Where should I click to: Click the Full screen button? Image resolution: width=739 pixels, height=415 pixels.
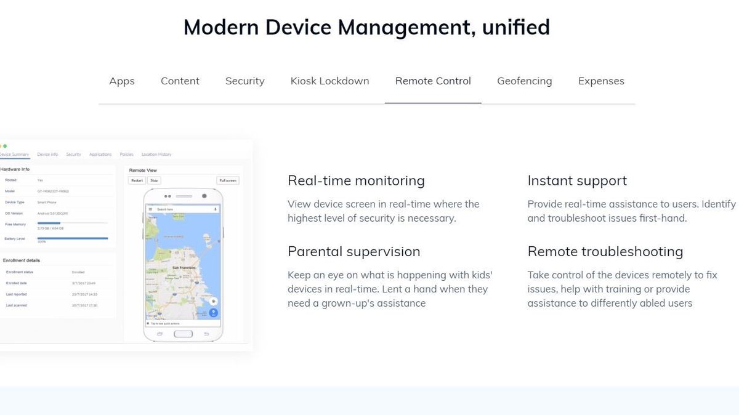(x=228, y=180)
